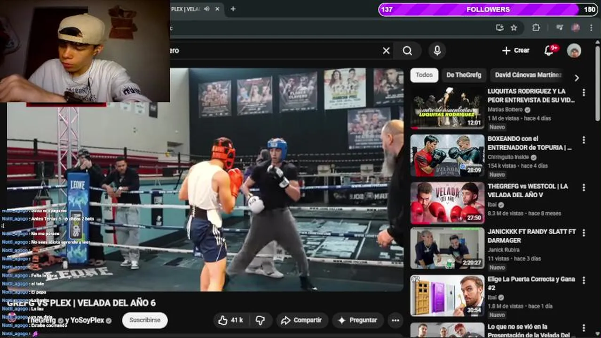
Task: Select the De TheGrefg filter chip
Action: pyautogui.click(x=464, y=75)
